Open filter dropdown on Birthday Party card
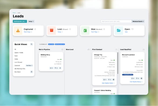Viewport: 158px width, 106px height. click(x=56, y=68)
